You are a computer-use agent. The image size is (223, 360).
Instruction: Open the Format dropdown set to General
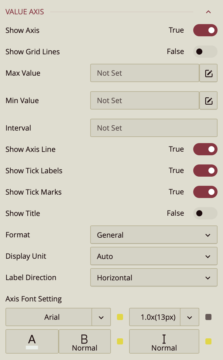coord(154,235)
